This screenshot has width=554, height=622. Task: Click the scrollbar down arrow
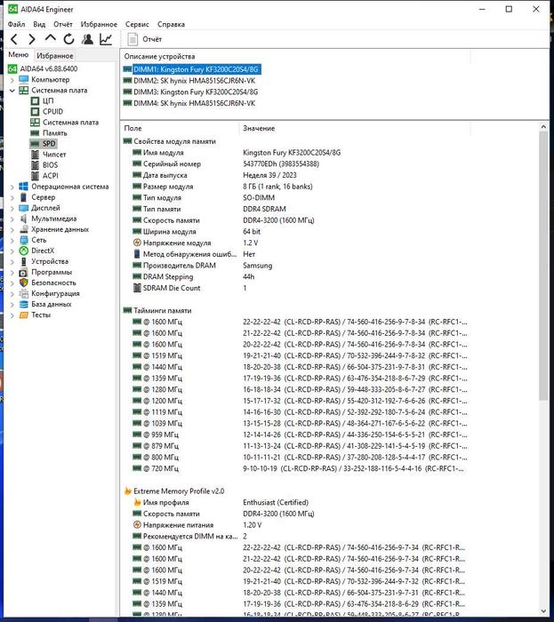coord(543,611)
